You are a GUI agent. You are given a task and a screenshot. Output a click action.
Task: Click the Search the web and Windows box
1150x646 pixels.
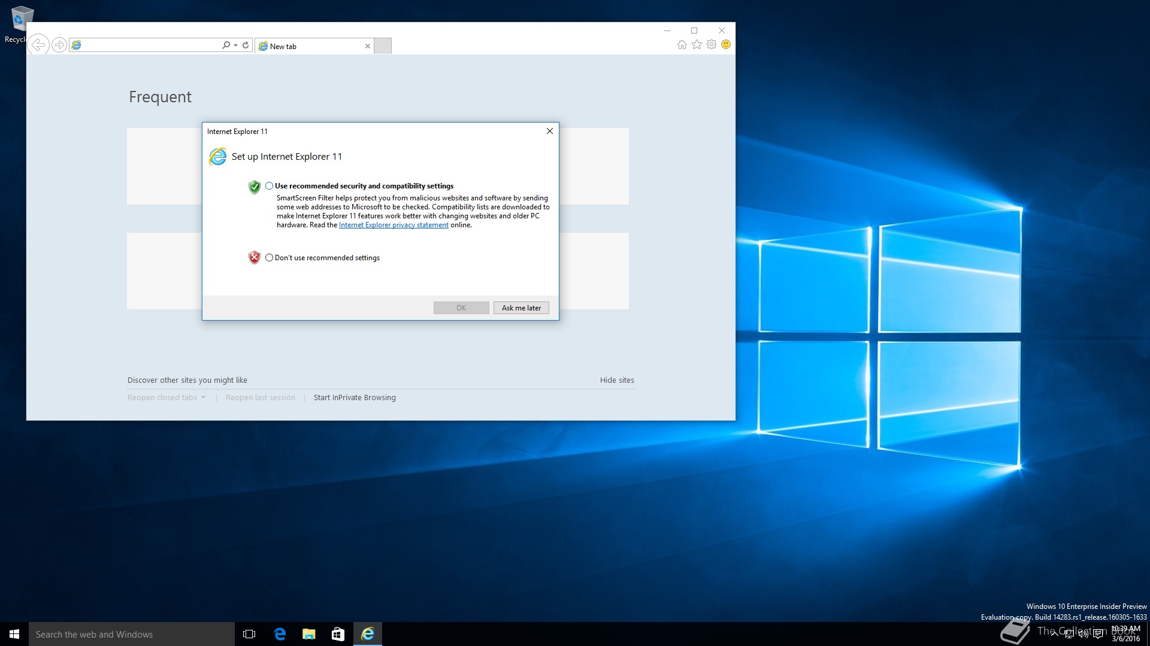(132, 634)
